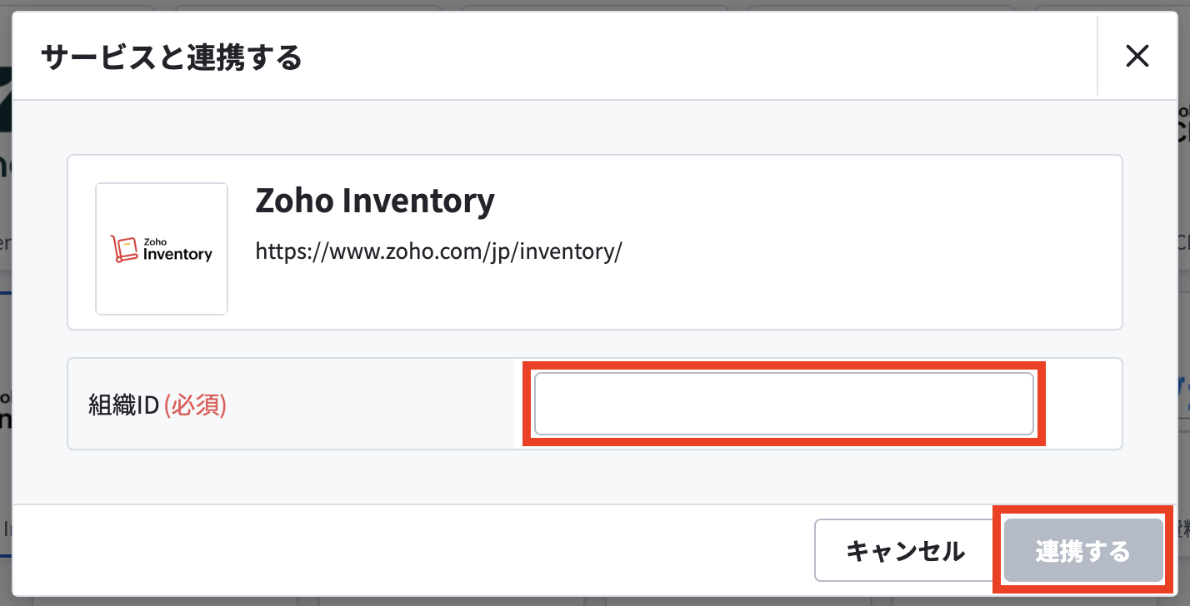The height and width of the screenshot is (606, 1190).
Task: Click the red cart icon in Zoho logo
Action: 123,249
